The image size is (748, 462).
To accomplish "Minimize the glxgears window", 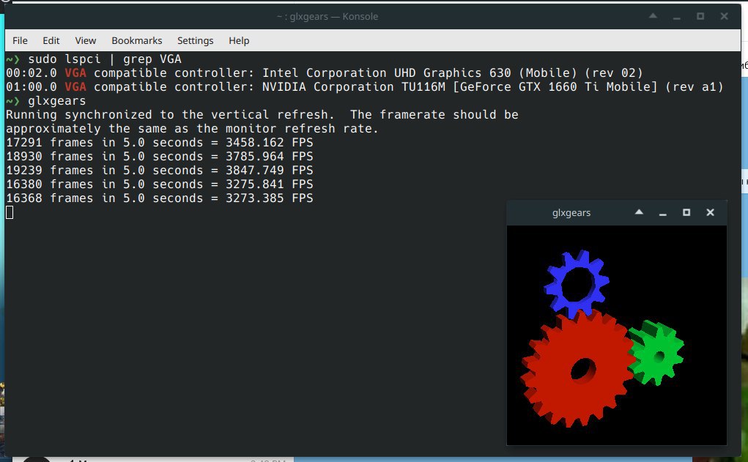I will tap(662, 213).
